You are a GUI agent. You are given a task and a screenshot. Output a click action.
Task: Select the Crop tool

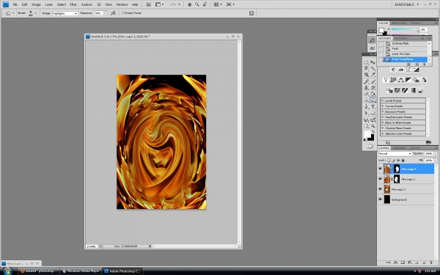coord(366,74)
